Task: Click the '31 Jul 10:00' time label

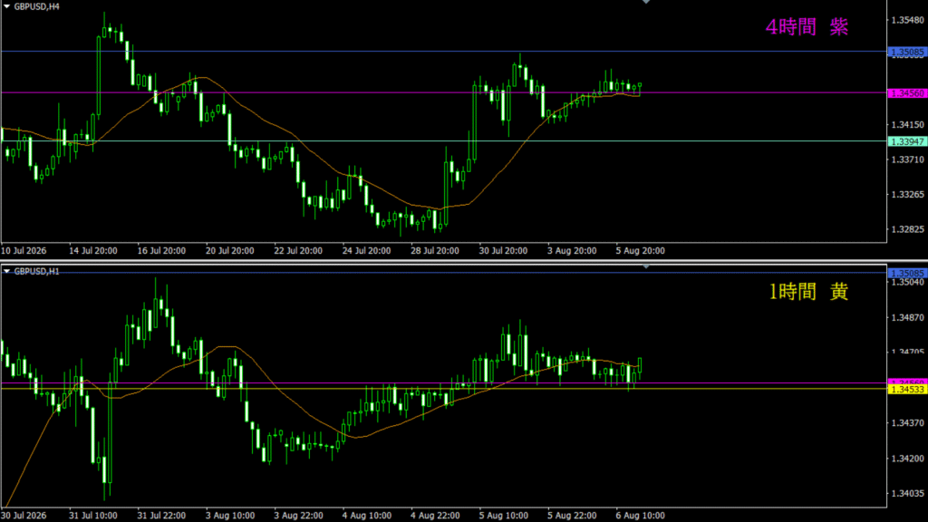Action: pos(93,516)
